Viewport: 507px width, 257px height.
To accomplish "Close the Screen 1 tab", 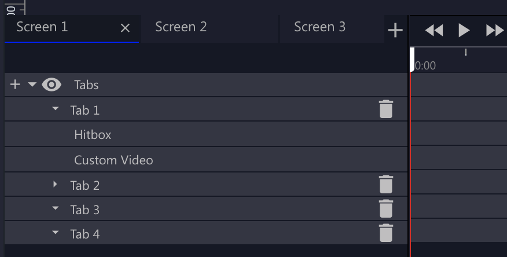I will point(125,28).
